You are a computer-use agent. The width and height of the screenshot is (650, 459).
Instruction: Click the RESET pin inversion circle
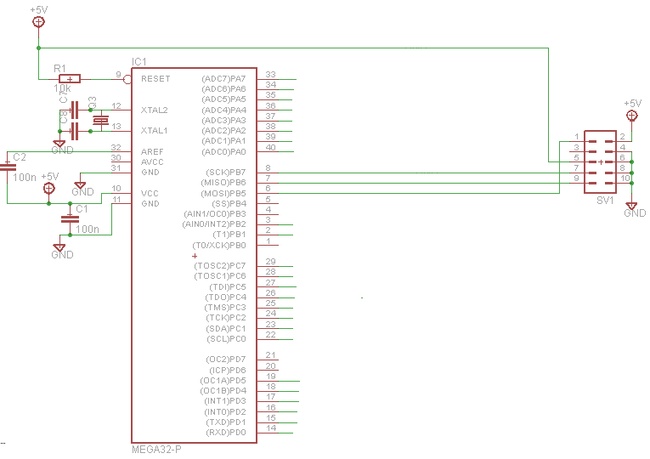pyautogui.click(x=127, y=79)
